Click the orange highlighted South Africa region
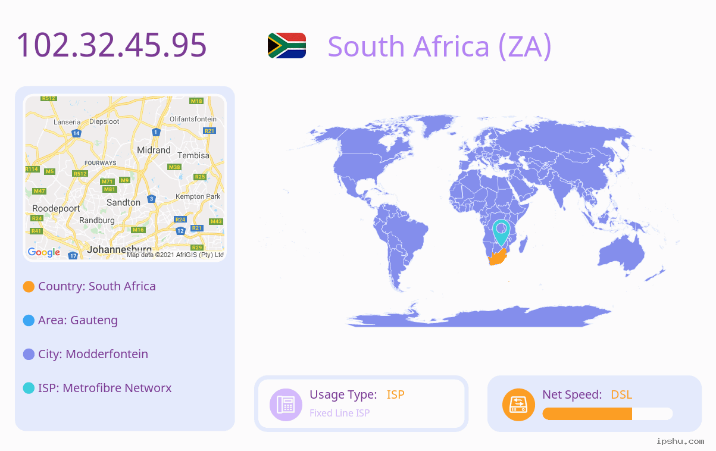Viewport: 716px width, 451px height. click(497, 258)
